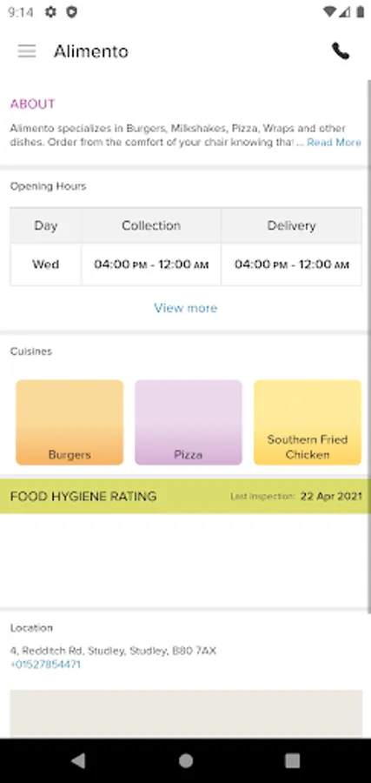Tap the battery icon in status bar
Image resolution: width=371 pixels, height=783 pixels.
361,12
